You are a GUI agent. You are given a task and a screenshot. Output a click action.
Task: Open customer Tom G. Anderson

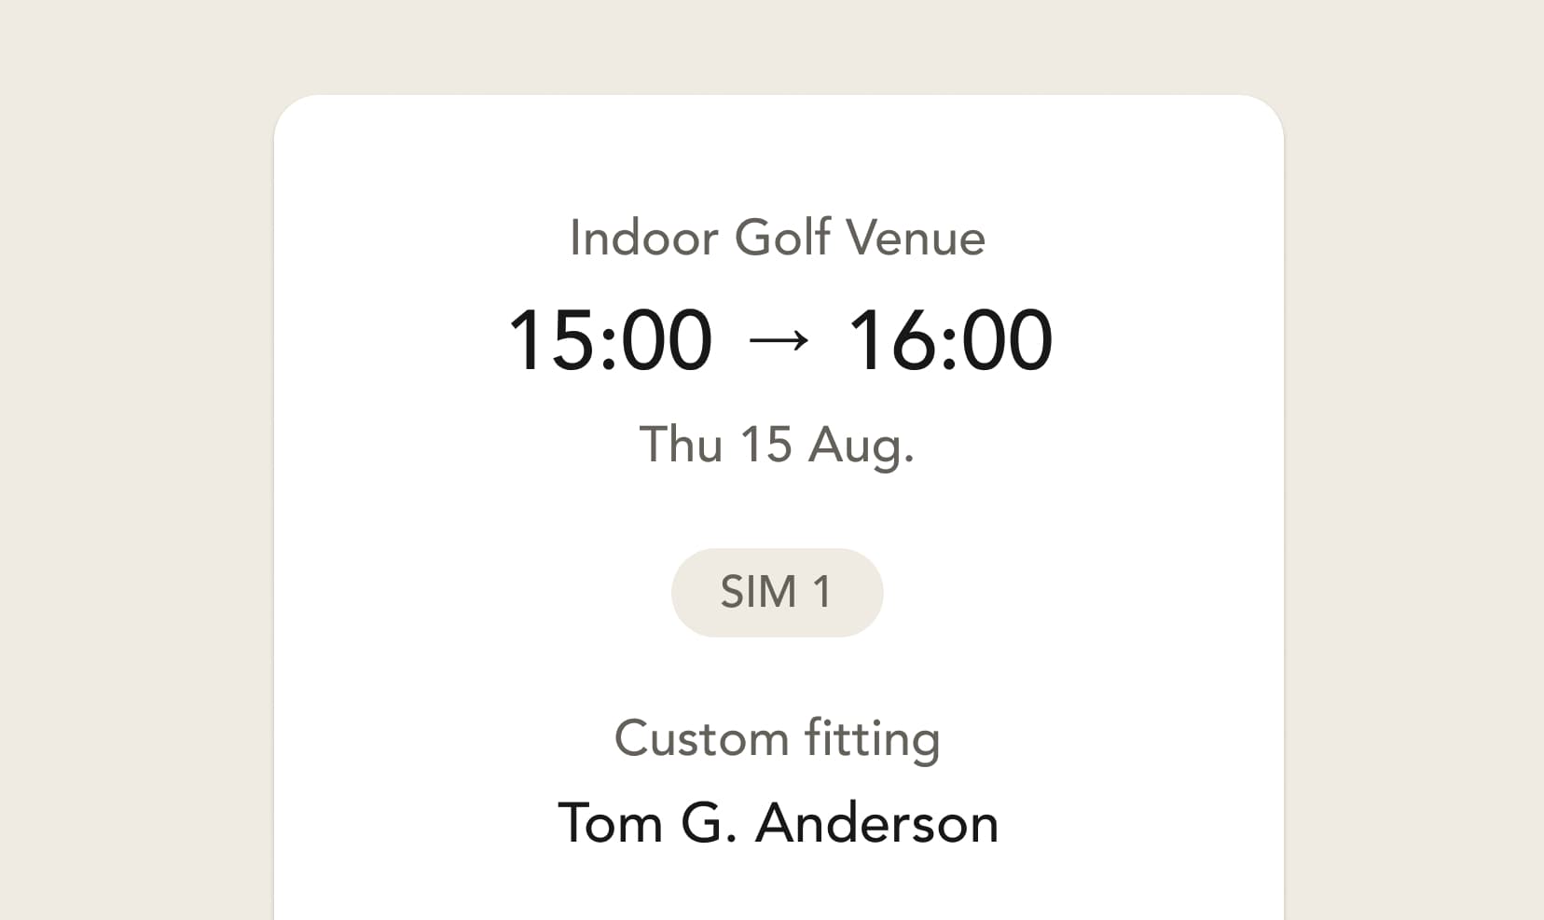pos(778,823)
